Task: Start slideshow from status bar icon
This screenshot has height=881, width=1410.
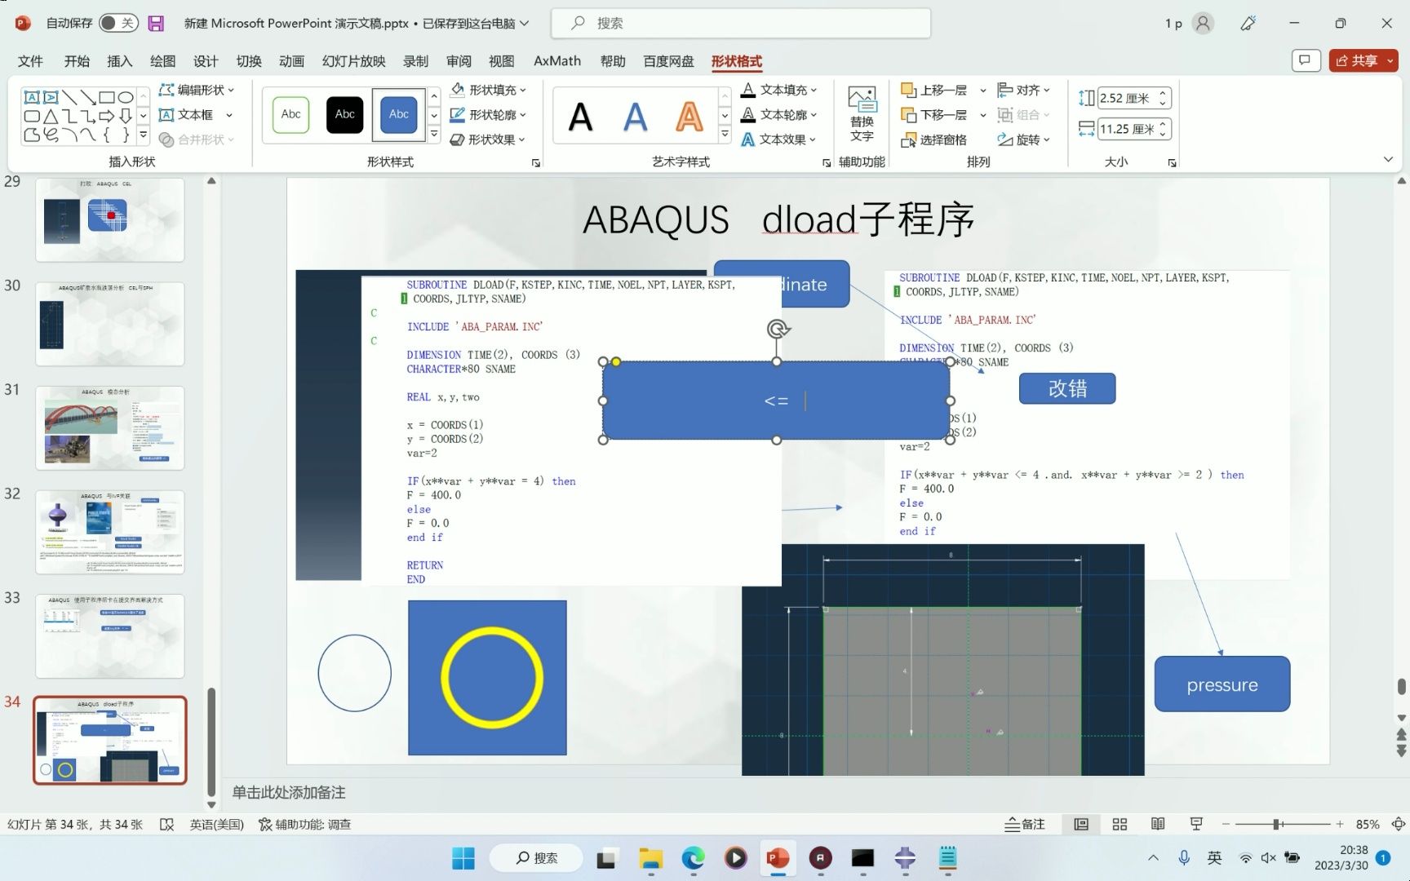Action: [x=1196, y=825]
